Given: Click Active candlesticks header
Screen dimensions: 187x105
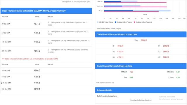Looking at the screenshot, I should pos(141,90).
